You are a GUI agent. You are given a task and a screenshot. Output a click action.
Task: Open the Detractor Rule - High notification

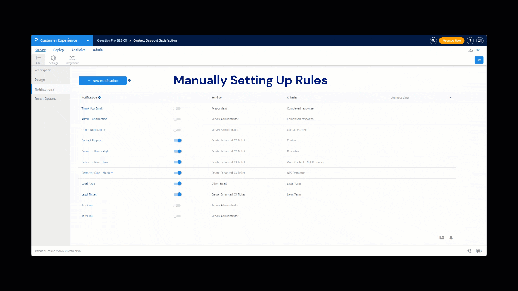(95, 152)
